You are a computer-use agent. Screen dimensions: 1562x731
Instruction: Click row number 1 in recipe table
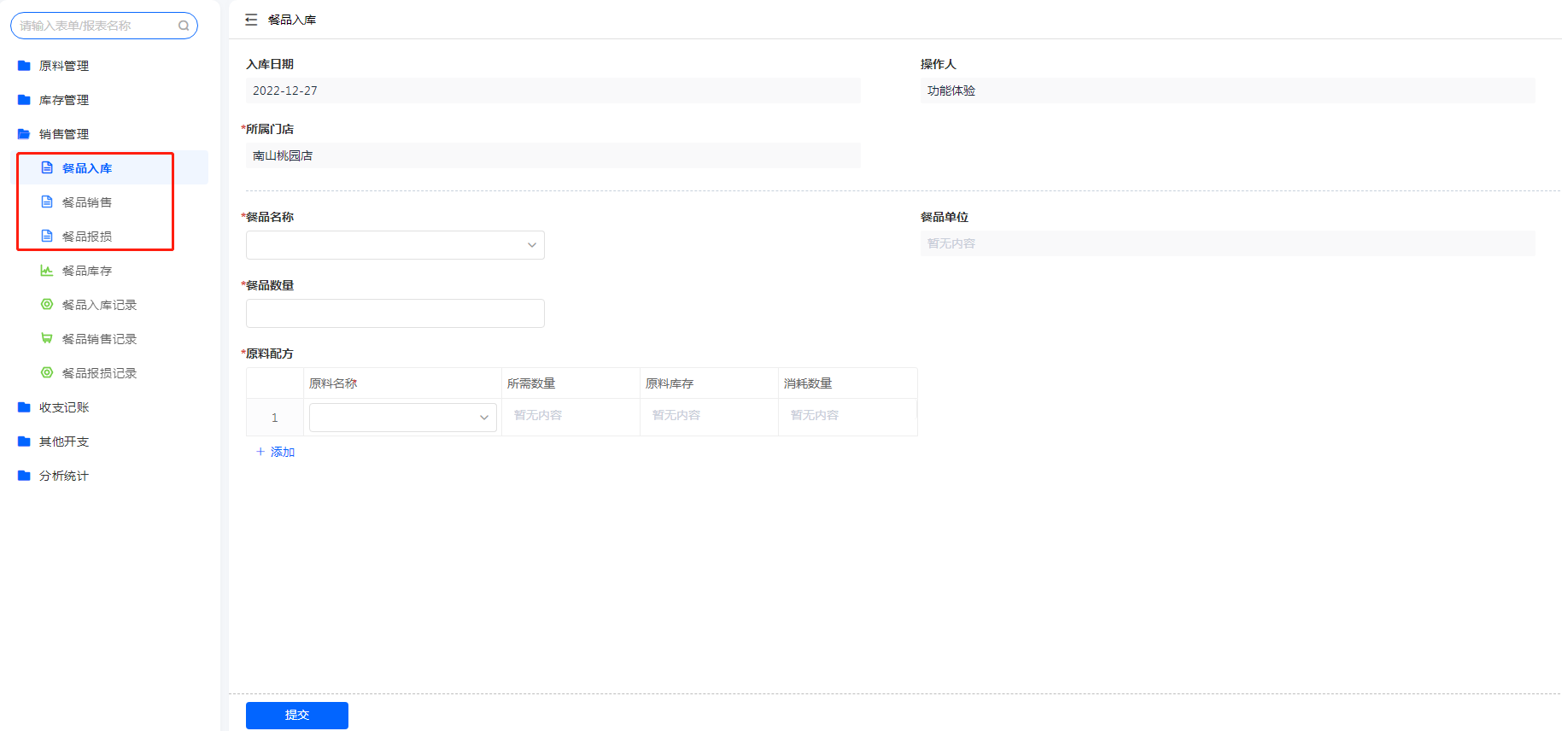[275, 418]
